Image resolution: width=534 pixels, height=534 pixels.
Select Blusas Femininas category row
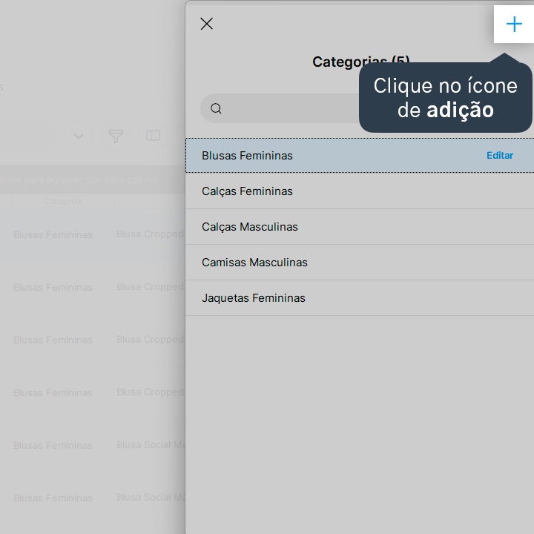tap(360, 156)
